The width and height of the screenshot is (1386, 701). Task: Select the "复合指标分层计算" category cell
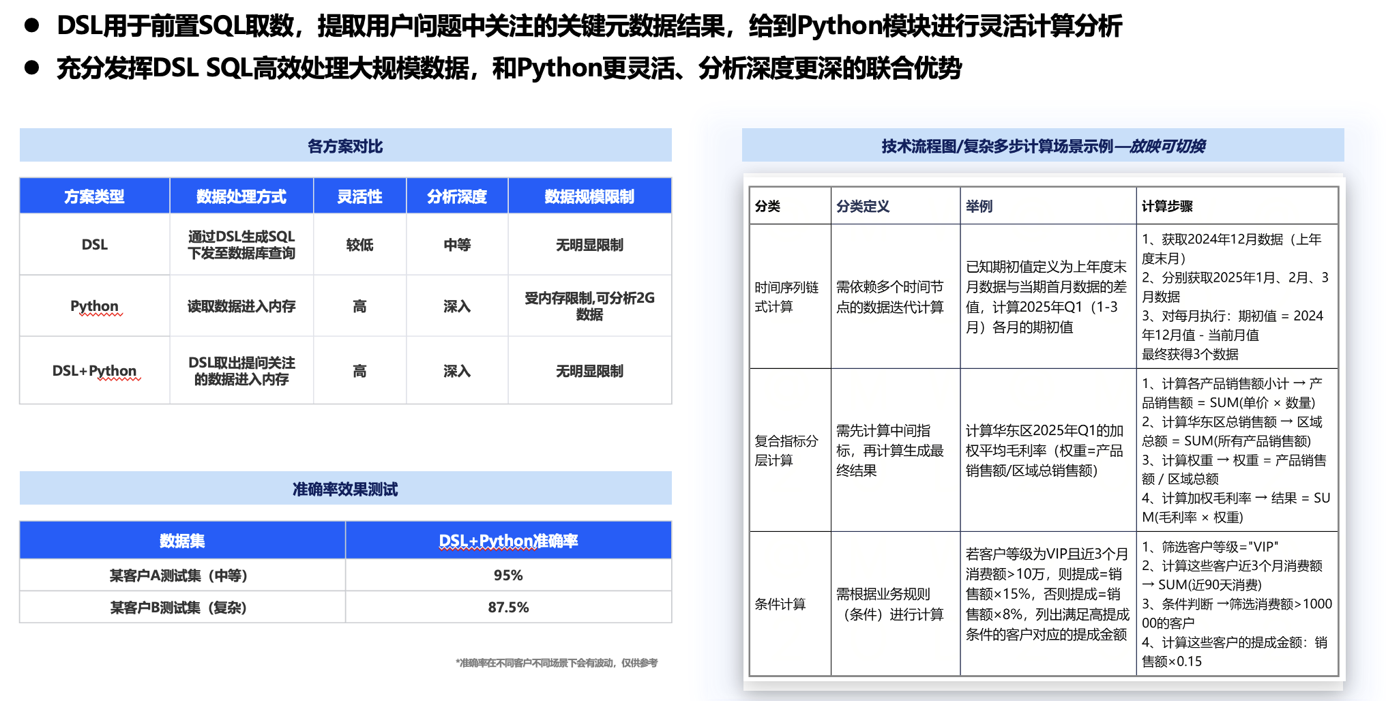click(790, 450)
